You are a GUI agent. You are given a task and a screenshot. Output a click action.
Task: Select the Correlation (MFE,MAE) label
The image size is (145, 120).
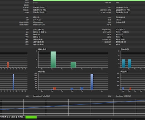click(123, 96)
